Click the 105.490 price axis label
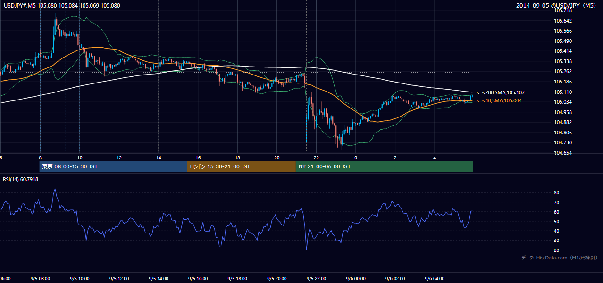 (x=563, y=41)
